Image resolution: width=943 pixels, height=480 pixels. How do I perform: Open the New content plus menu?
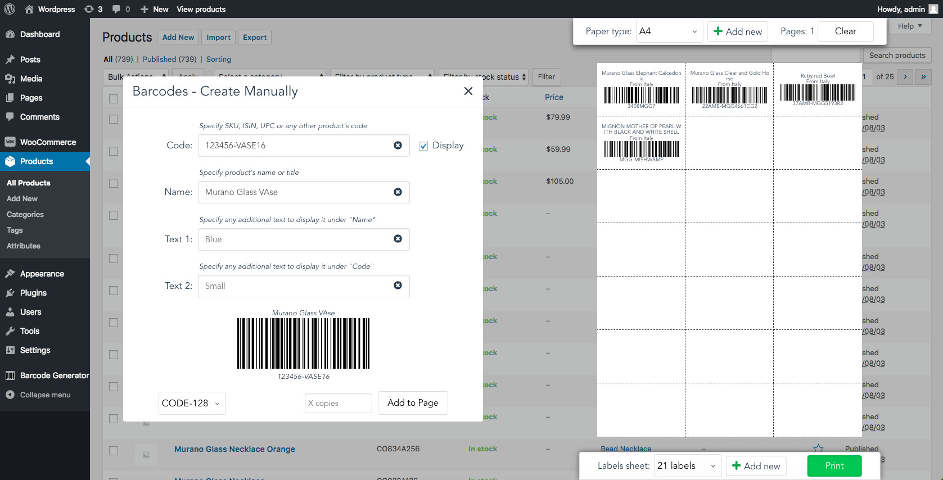point(155,9)
